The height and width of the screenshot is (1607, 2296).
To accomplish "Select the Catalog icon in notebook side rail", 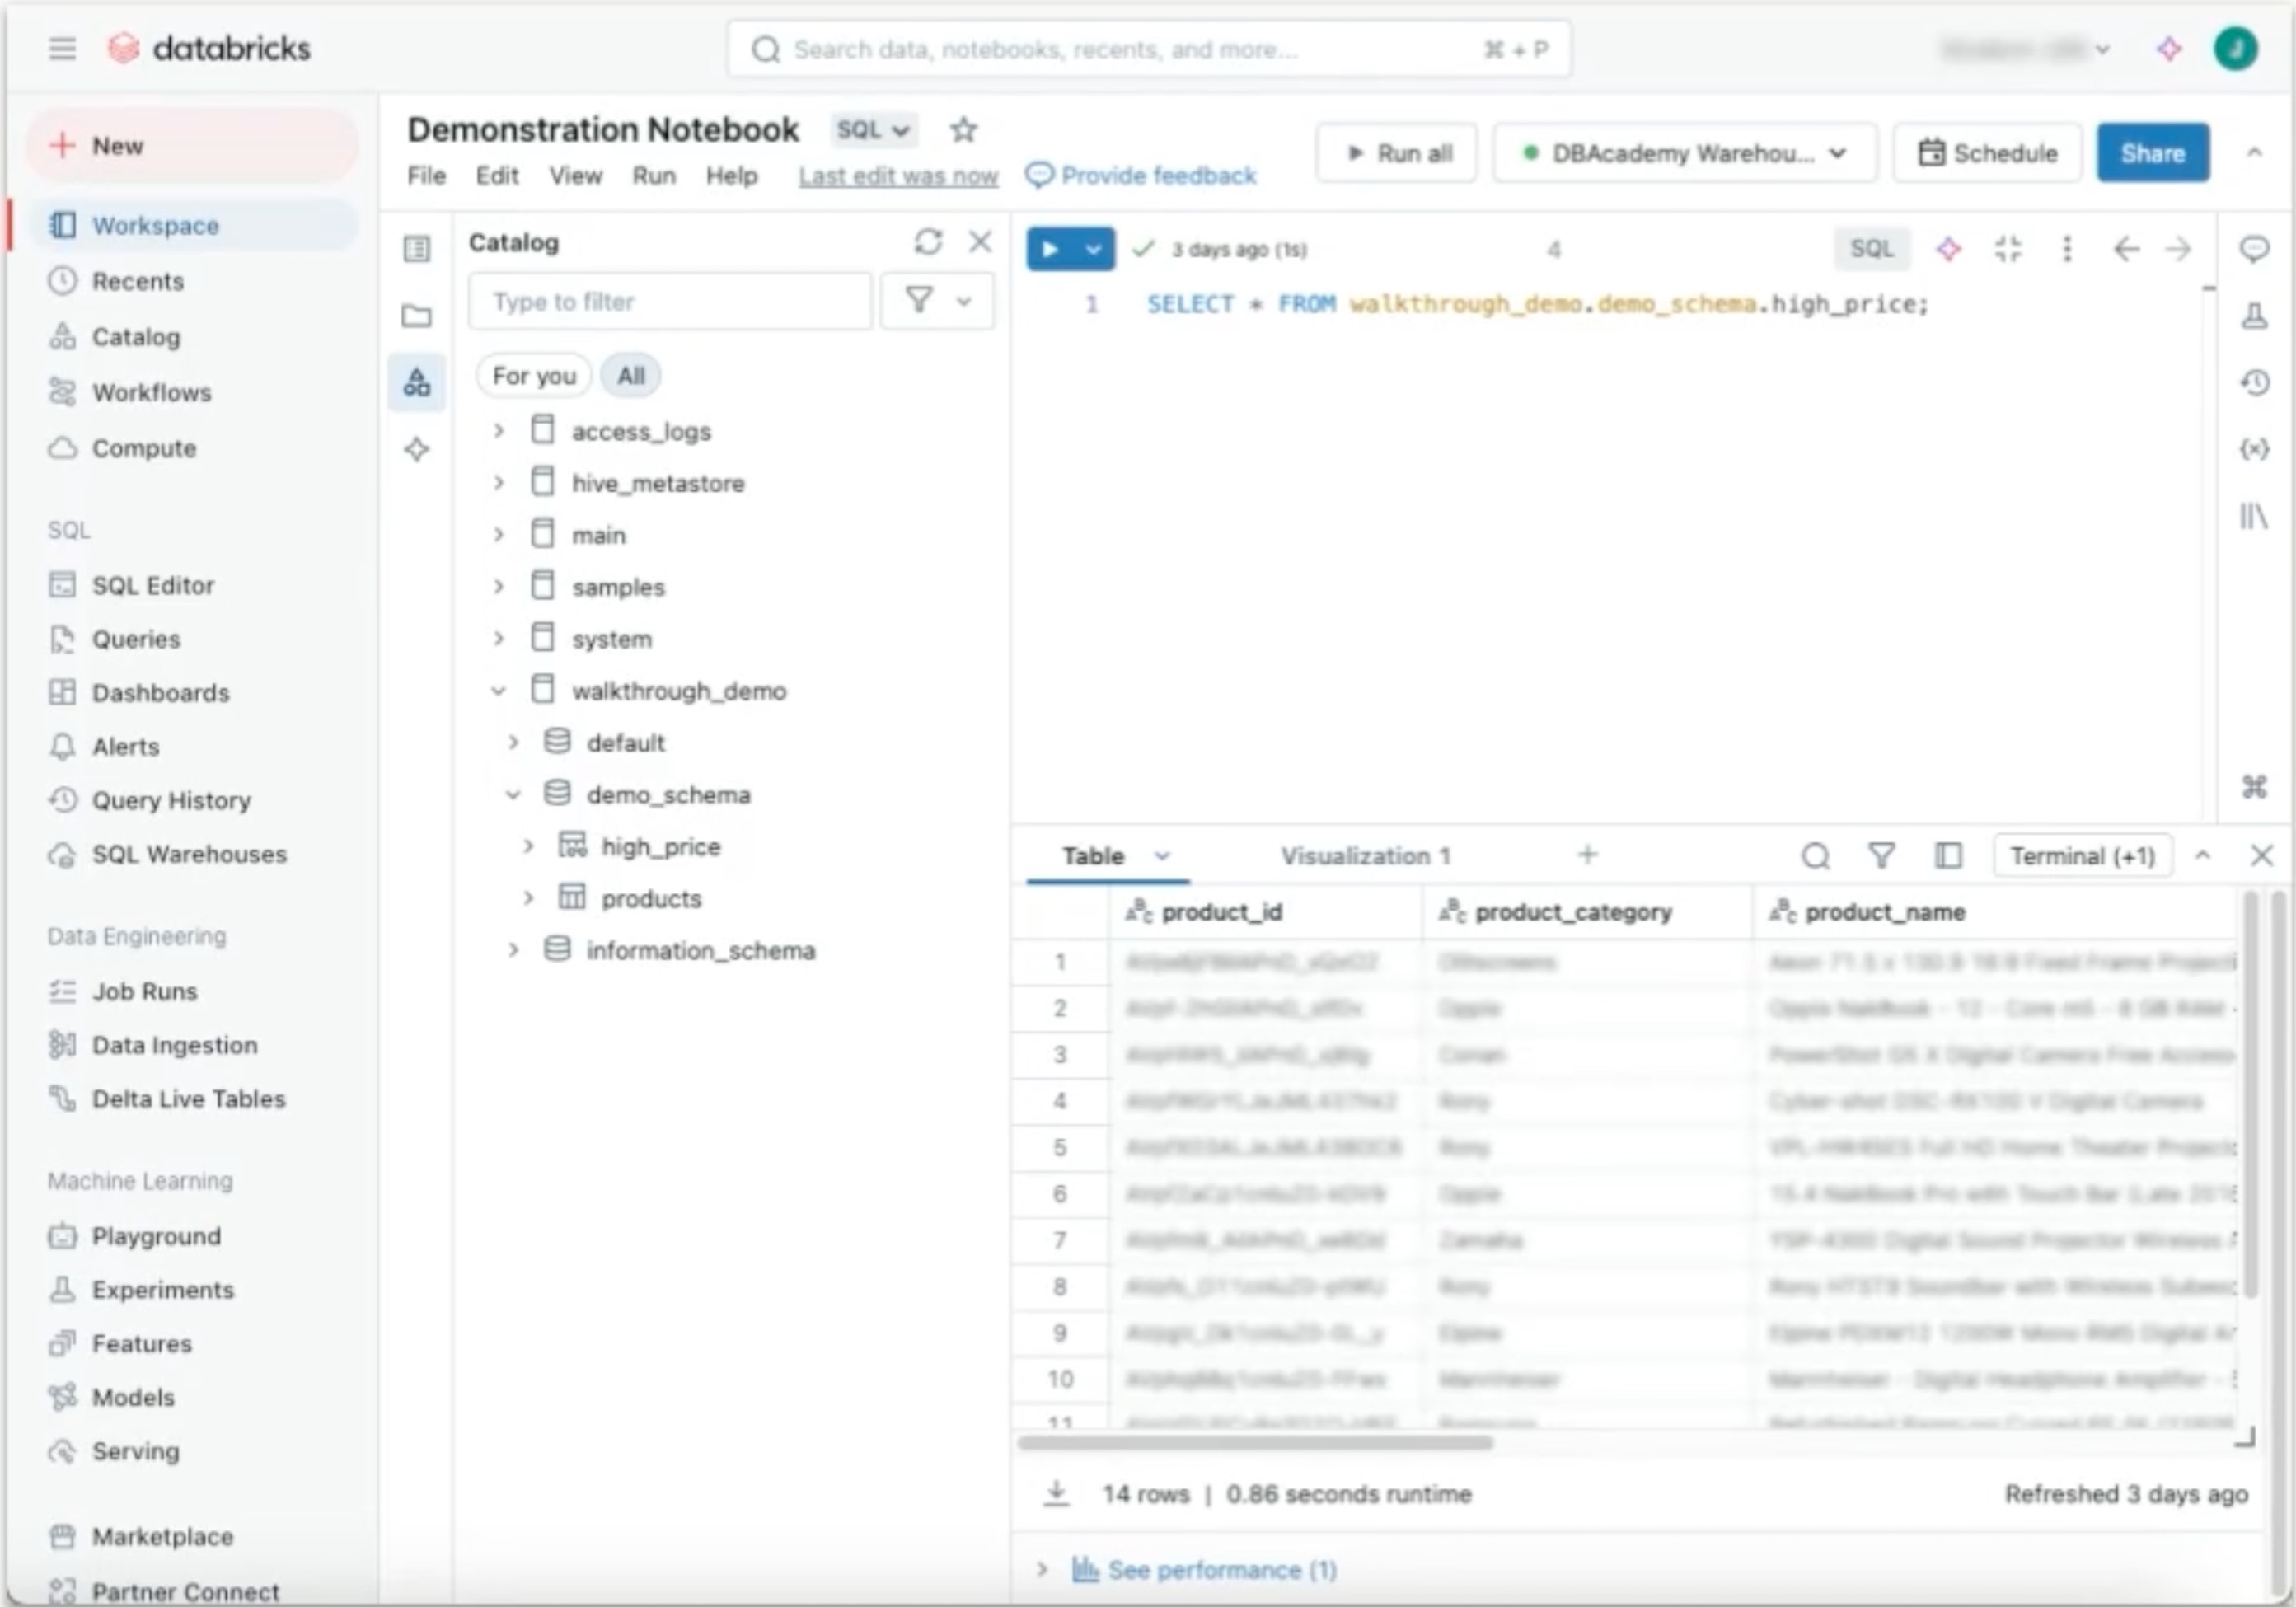I will point(417,382).
